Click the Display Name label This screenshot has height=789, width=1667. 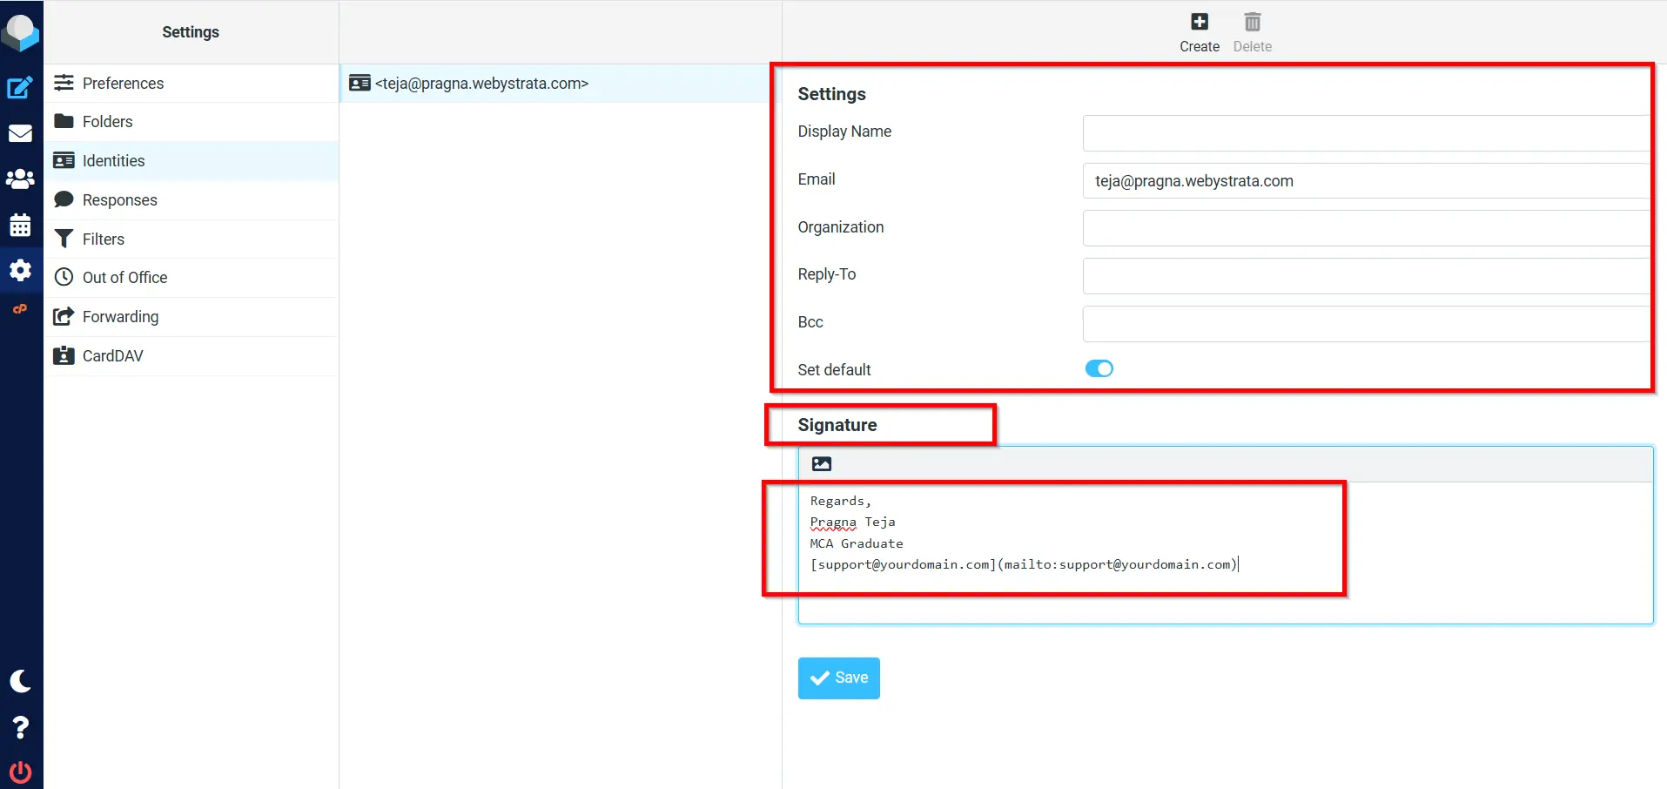pyautogui.click(x=844, y=131)
